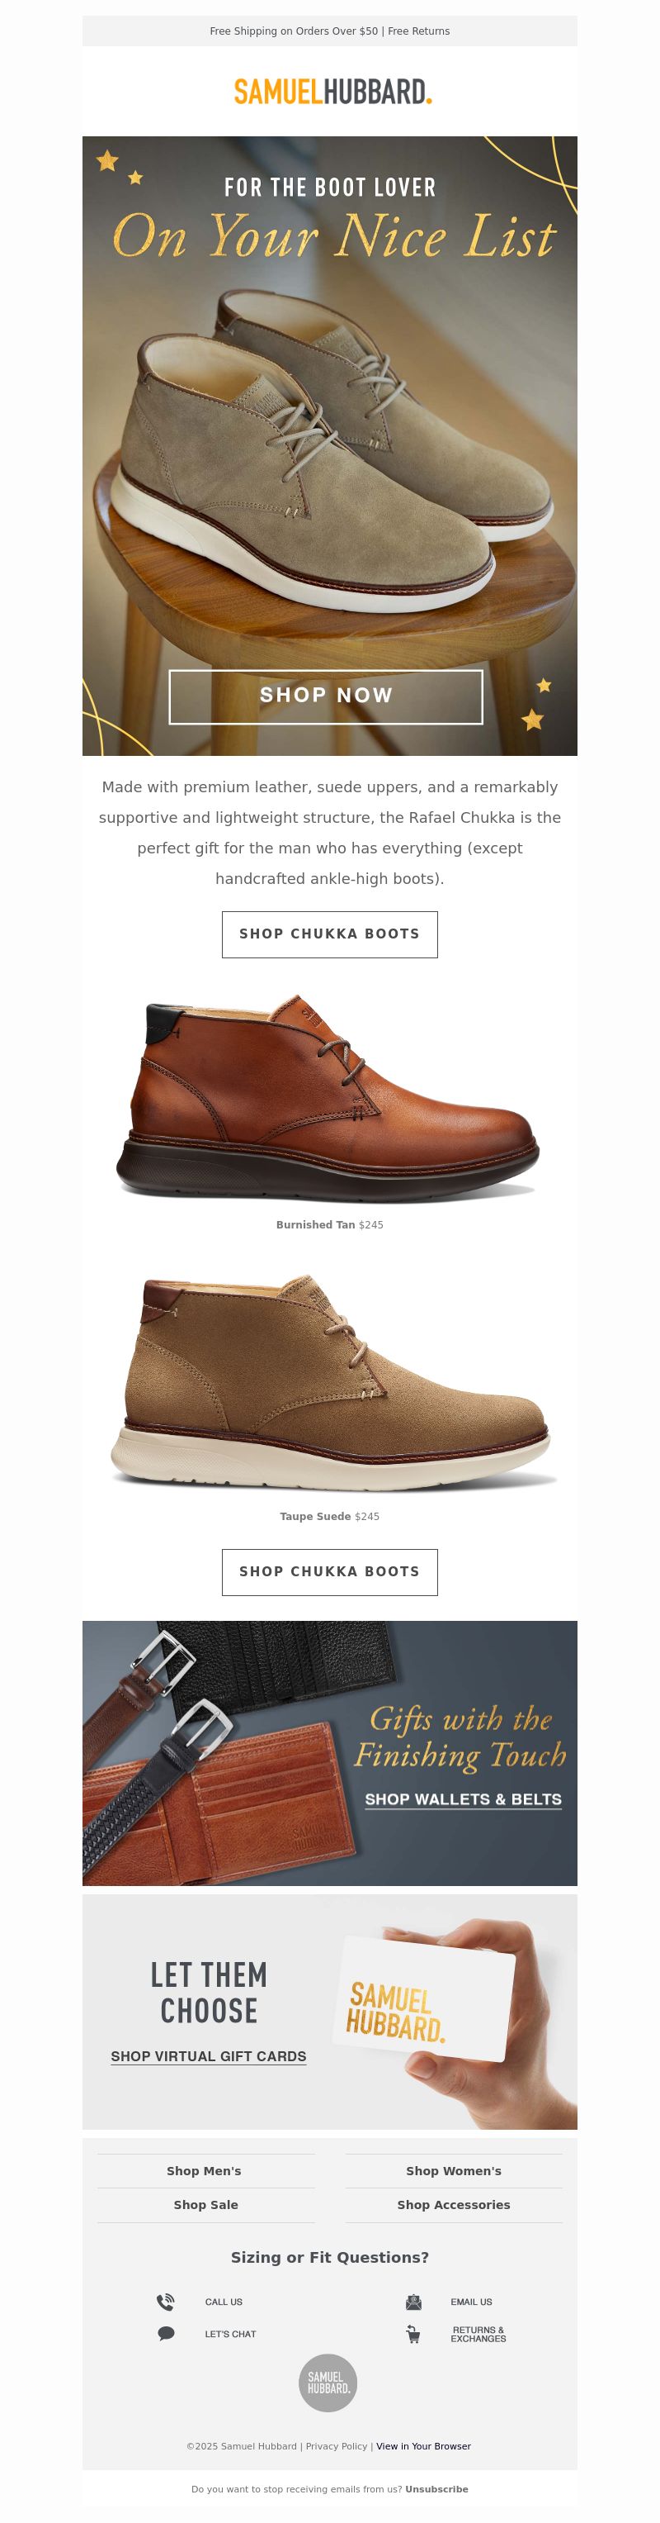Select the Shop Sale menu item
This screenshot has height=2523, width=660.
206,2205
